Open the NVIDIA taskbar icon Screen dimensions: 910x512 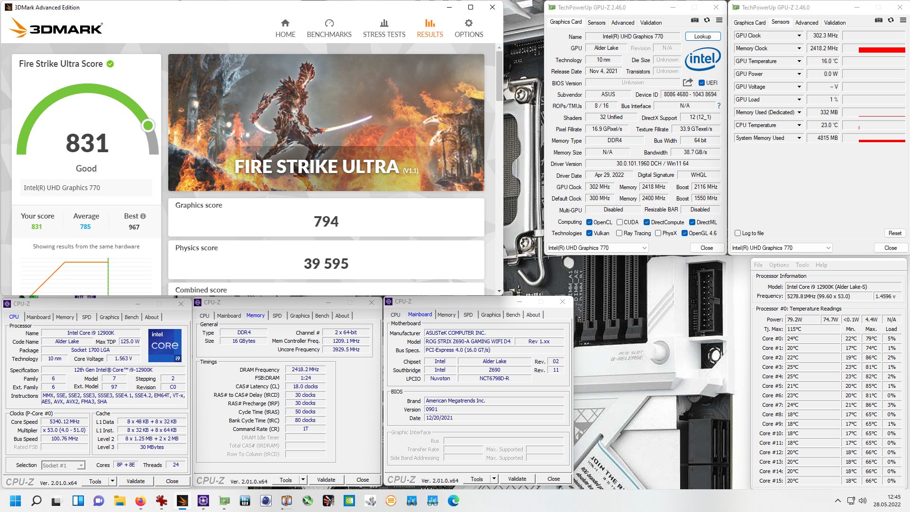(349, 501)
